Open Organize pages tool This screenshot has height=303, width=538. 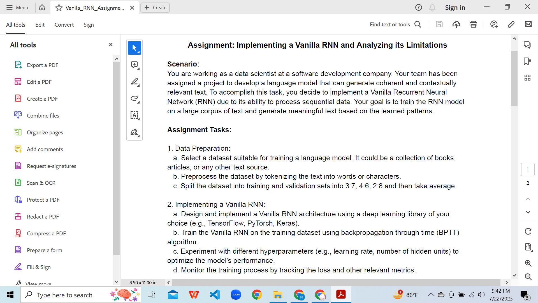click(x=39, y=132)
